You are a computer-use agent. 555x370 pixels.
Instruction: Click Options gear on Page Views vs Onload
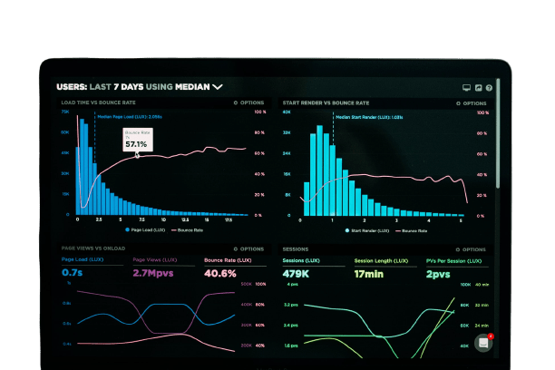pos(247,248)
